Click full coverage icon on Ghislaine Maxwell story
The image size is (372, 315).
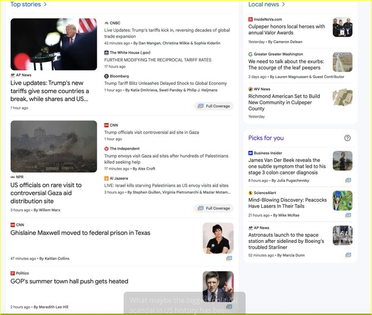229,258
